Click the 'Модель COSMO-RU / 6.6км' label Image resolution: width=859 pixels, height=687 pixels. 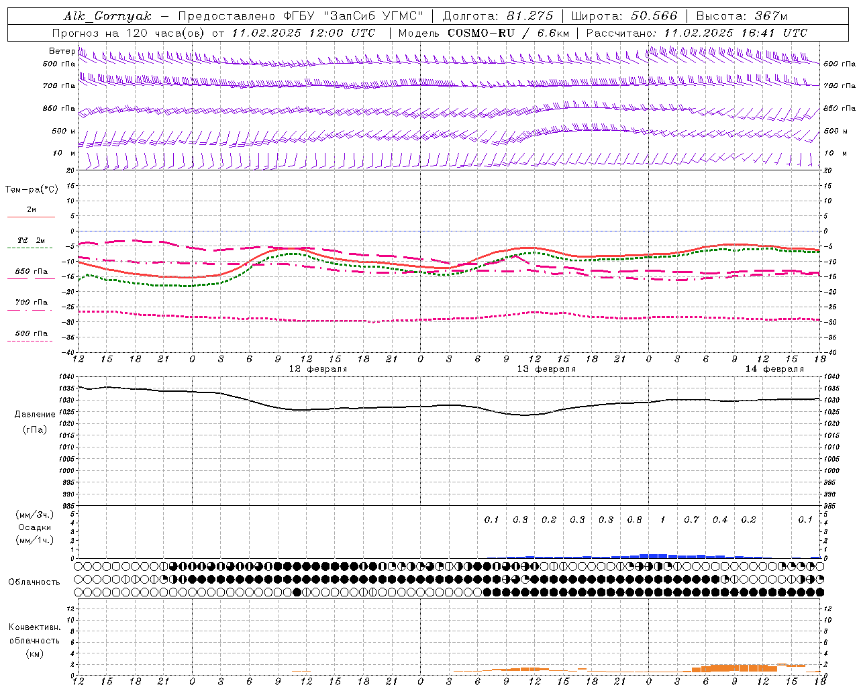click(x=484, y=33)
